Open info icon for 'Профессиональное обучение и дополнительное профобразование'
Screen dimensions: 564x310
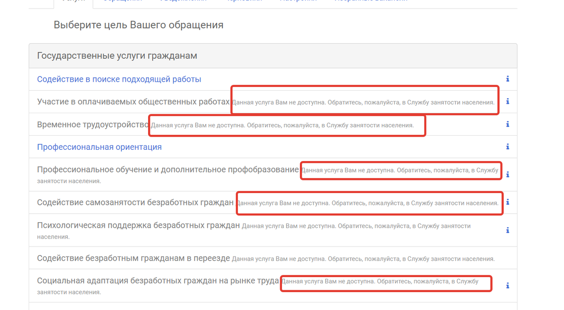[x=507, y=174]
